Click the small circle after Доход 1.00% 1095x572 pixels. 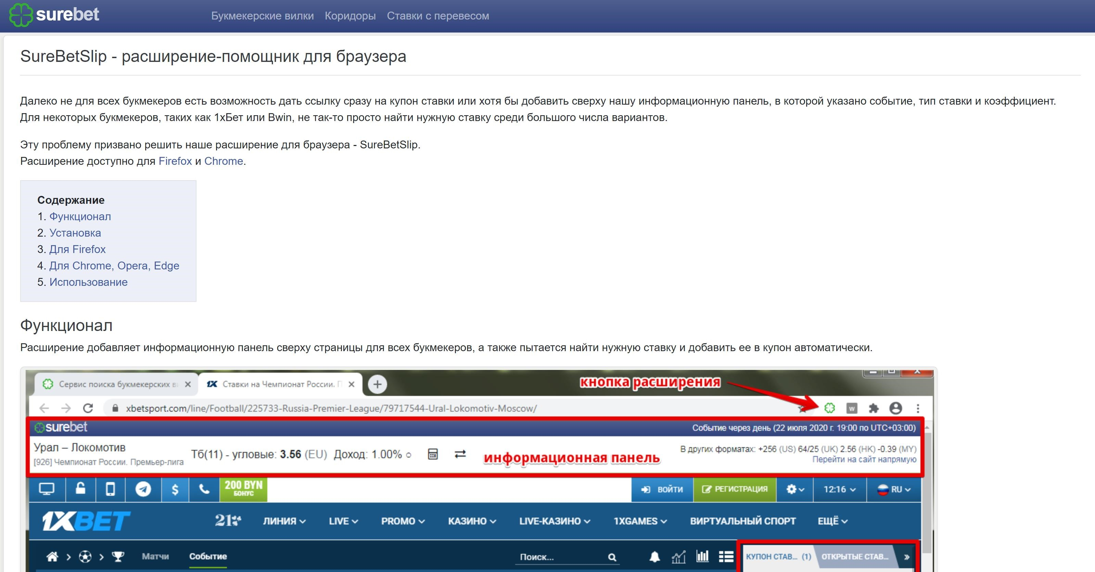pos(408,455)
